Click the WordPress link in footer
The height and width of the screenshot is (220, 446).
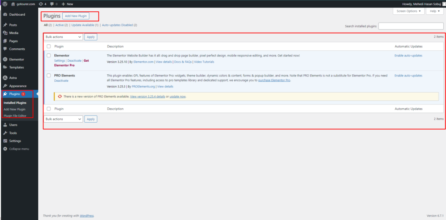click(x=87, y=216)
